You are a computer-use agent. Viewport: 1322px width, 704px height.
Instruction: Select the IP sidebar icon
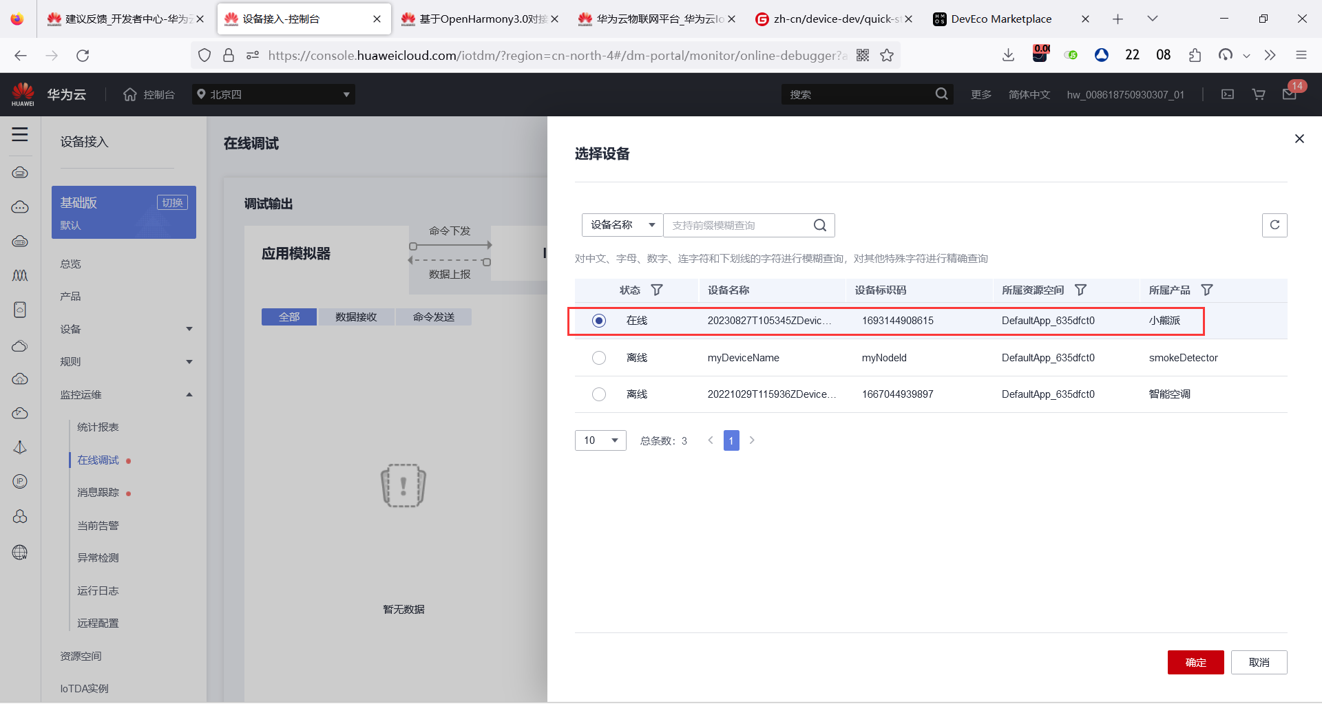click(x=20, y=481)
